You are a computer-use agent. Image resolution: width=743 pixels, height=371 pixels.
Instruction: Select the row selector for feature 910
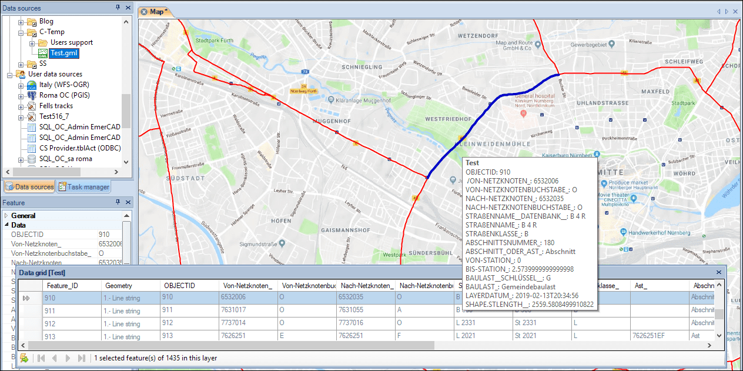coord(31,298)
